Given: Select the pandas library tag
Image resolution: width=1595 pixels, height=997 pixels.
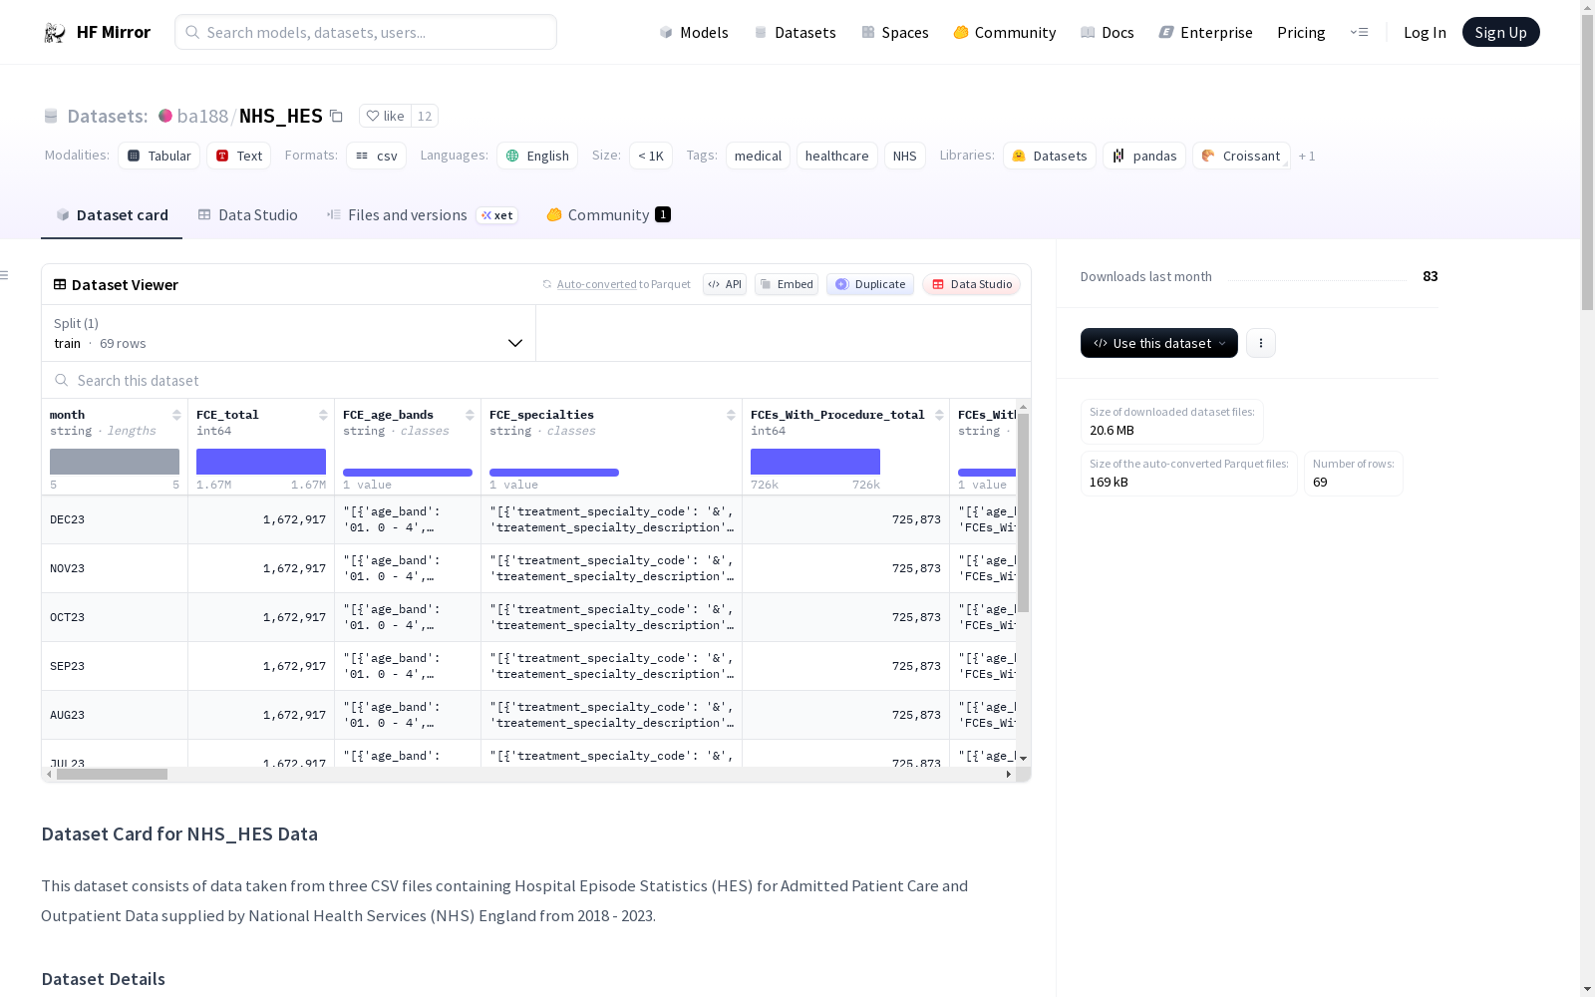Looking at the screenshot, I should pos(1144,156).
